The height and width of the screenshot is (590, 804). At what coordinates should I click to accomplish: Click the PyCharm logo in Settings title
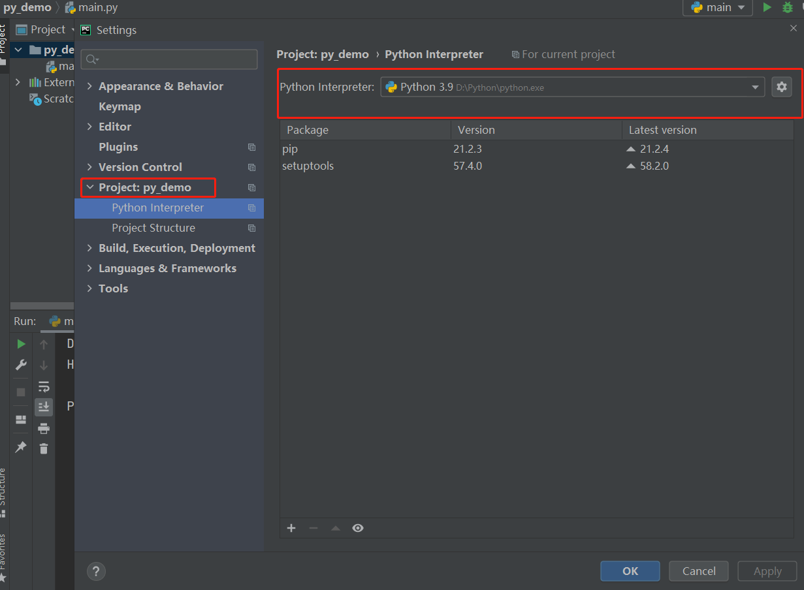[x=86, y=29]
